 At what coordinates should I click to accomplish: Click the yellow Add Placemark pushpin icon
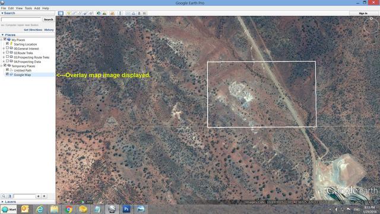69,13
